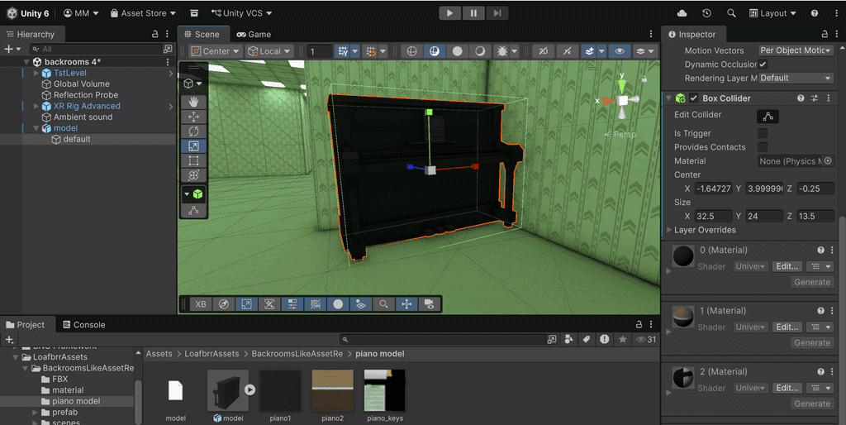Open the MM account menu

point(81,13)
